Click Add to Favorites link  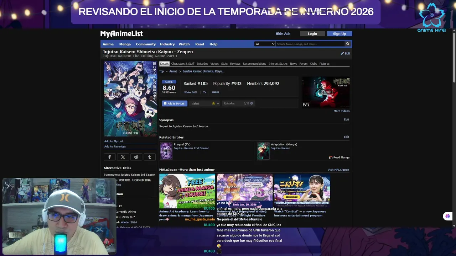pyautogui.click(x=115, y=146)
